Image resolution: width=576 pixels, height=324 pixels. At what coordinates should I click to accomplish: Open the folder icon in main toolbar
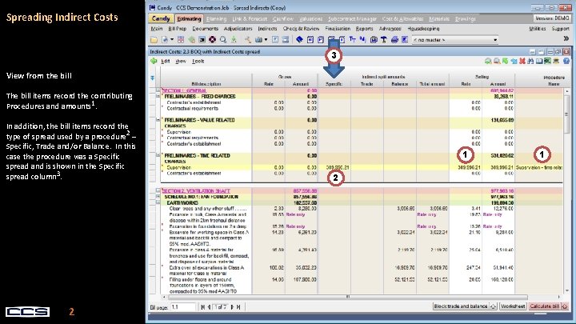coord(154,40)
